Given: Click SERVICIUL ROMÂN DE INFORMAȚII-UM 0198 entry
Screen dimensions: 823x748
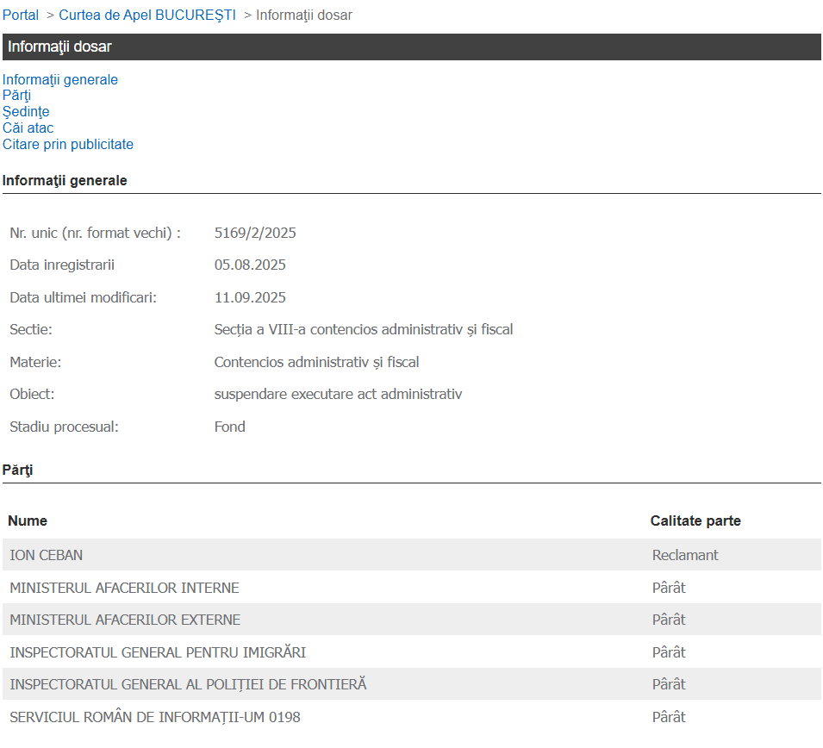Looking at the screenshot, I should click(x=155, y=717).
